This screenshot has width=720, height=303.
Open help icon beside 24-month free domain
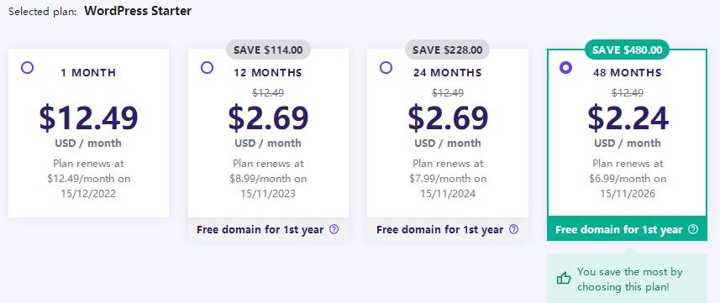click(514, 229)
